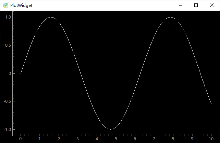
Task: Click the sine curve's trough near x=4.7
Action: (111, 129)
